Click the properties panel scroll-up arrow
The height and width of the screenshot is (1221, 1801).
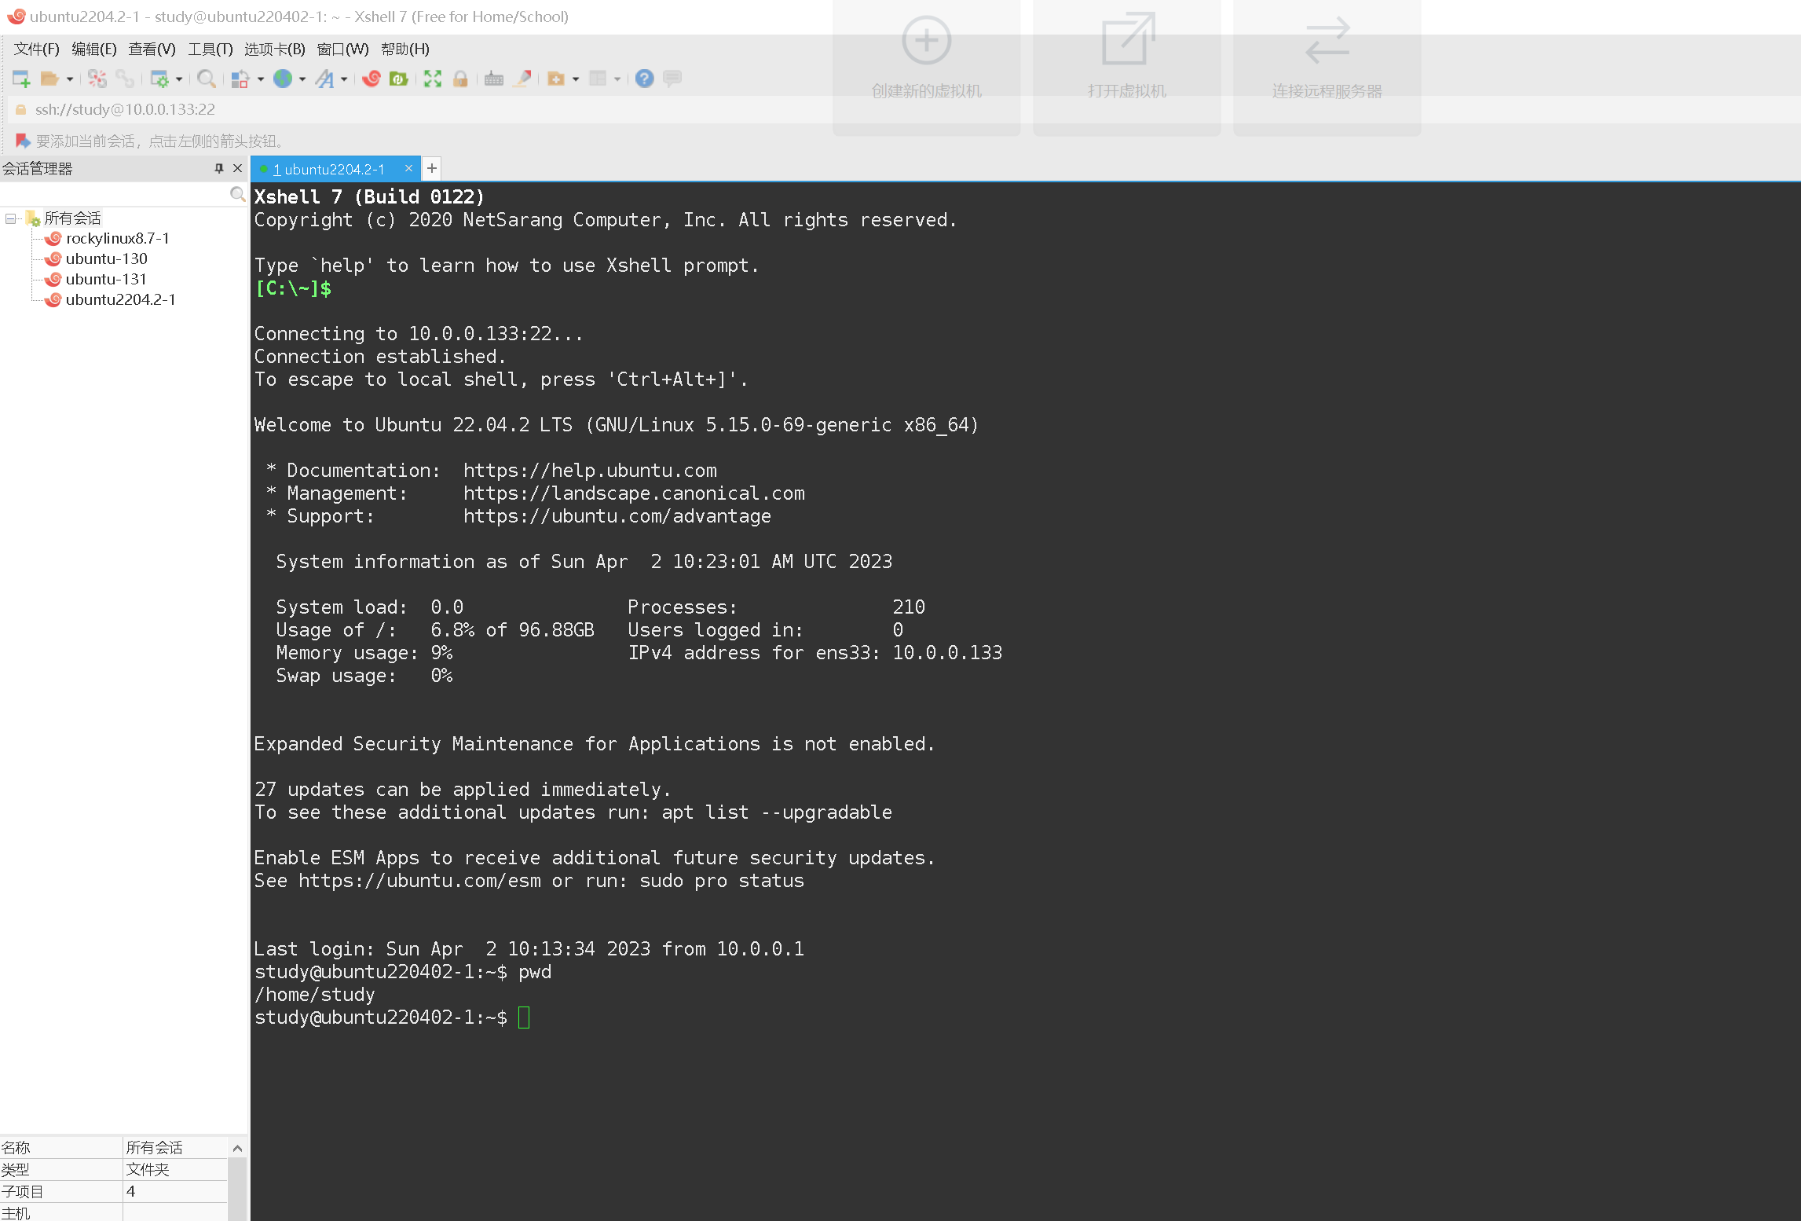[x=237, y=1148]
